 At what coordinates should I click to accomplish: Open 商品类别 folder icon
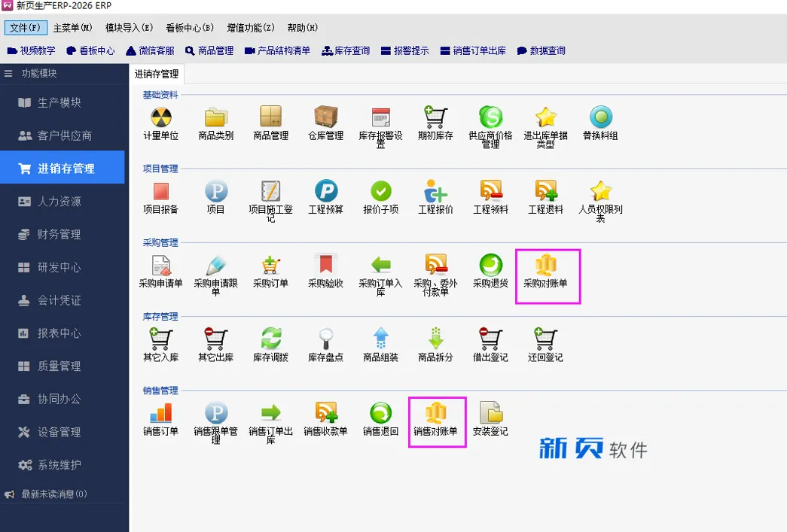[216, 117]
